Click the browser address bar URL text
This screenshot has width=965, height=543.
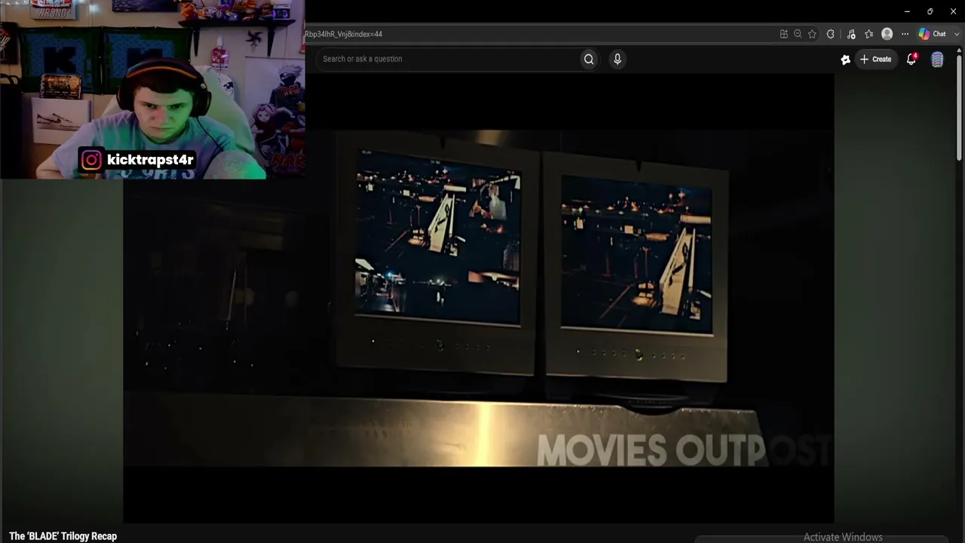tap(344, 34)
